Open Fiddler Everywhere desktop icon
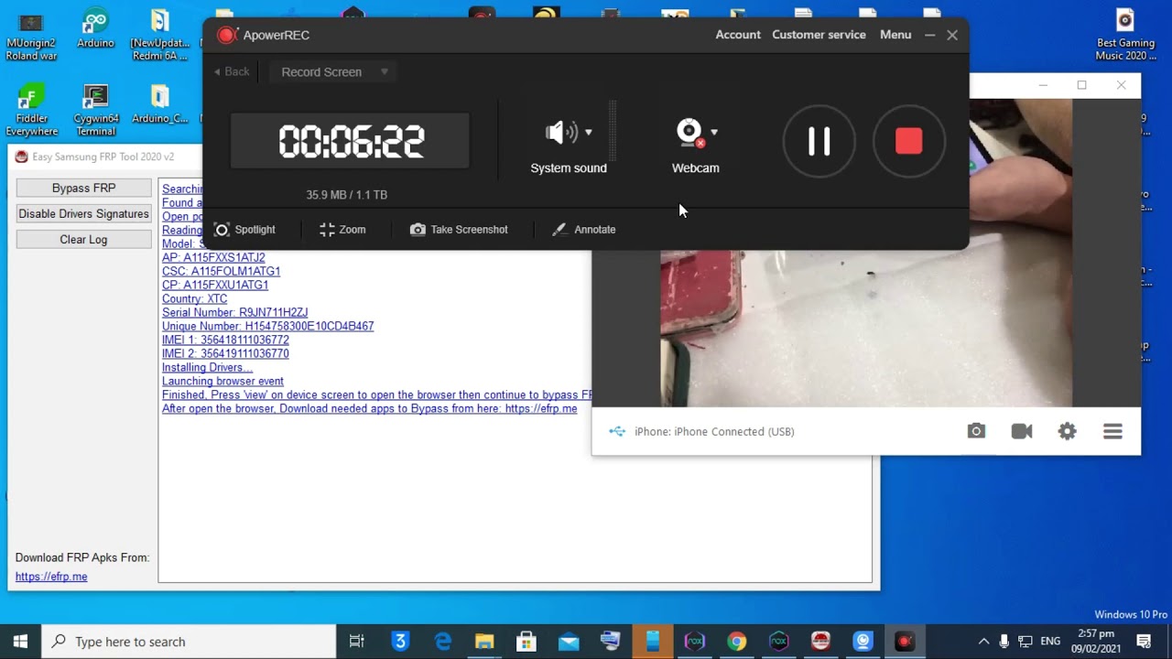 point(31,110)
